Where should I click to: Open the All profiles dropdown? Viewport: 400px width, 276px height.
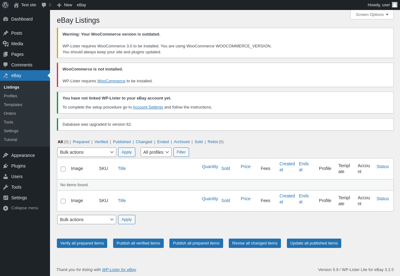[x=156, y=152]
